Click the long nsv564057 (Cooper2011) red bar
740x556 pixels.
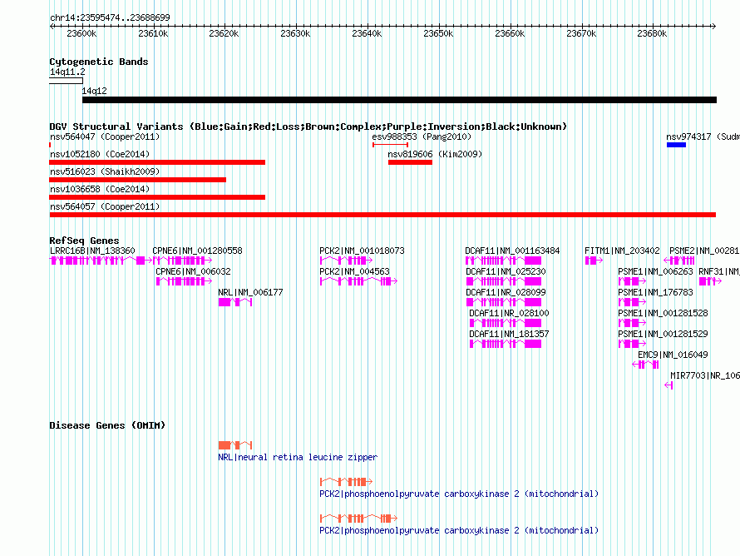[382, 215]
